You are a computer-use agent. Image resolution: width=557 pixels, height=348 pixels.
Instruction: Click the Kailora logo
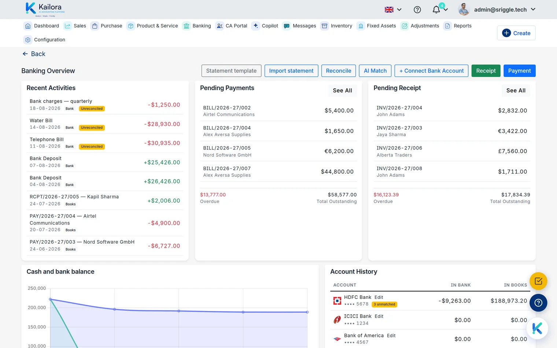[x=45, y=9]
